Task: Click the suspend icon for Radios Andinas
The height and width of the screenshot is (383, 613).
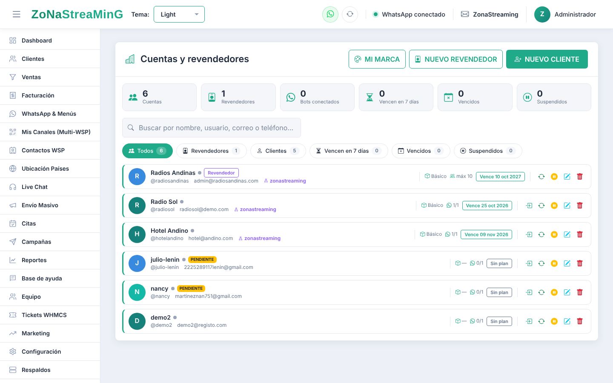Action: click(554, 177)
